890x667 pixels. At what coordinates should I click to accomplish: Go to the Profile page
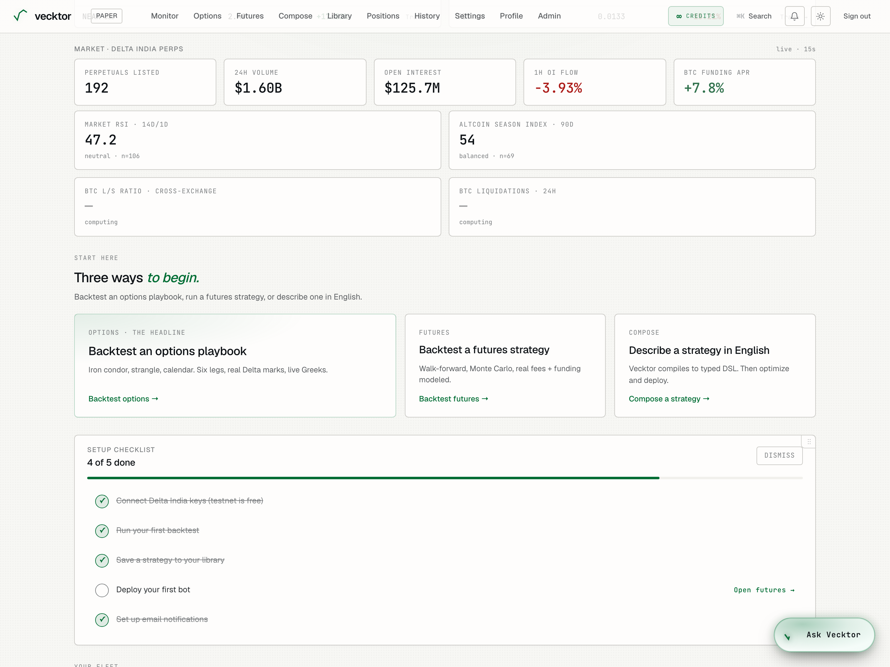pyautogui.click(x=511, y=16)
